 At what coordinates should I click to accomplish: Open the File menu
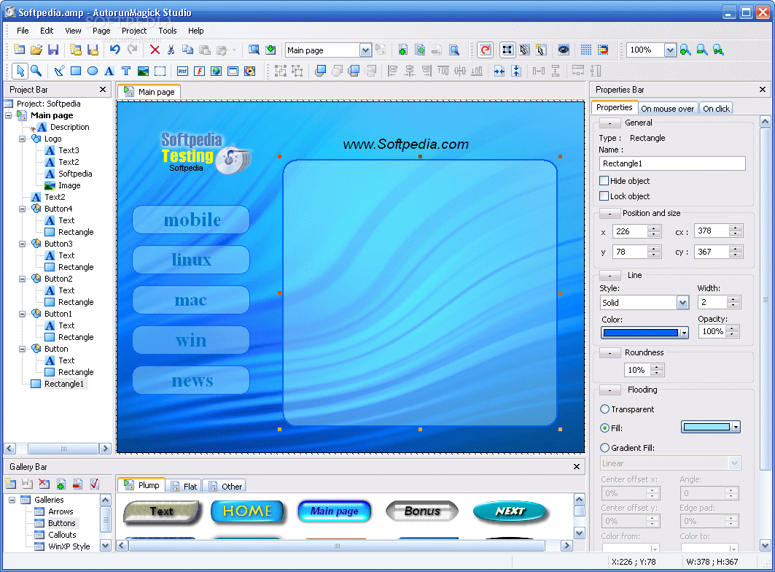tap(23, 31)
